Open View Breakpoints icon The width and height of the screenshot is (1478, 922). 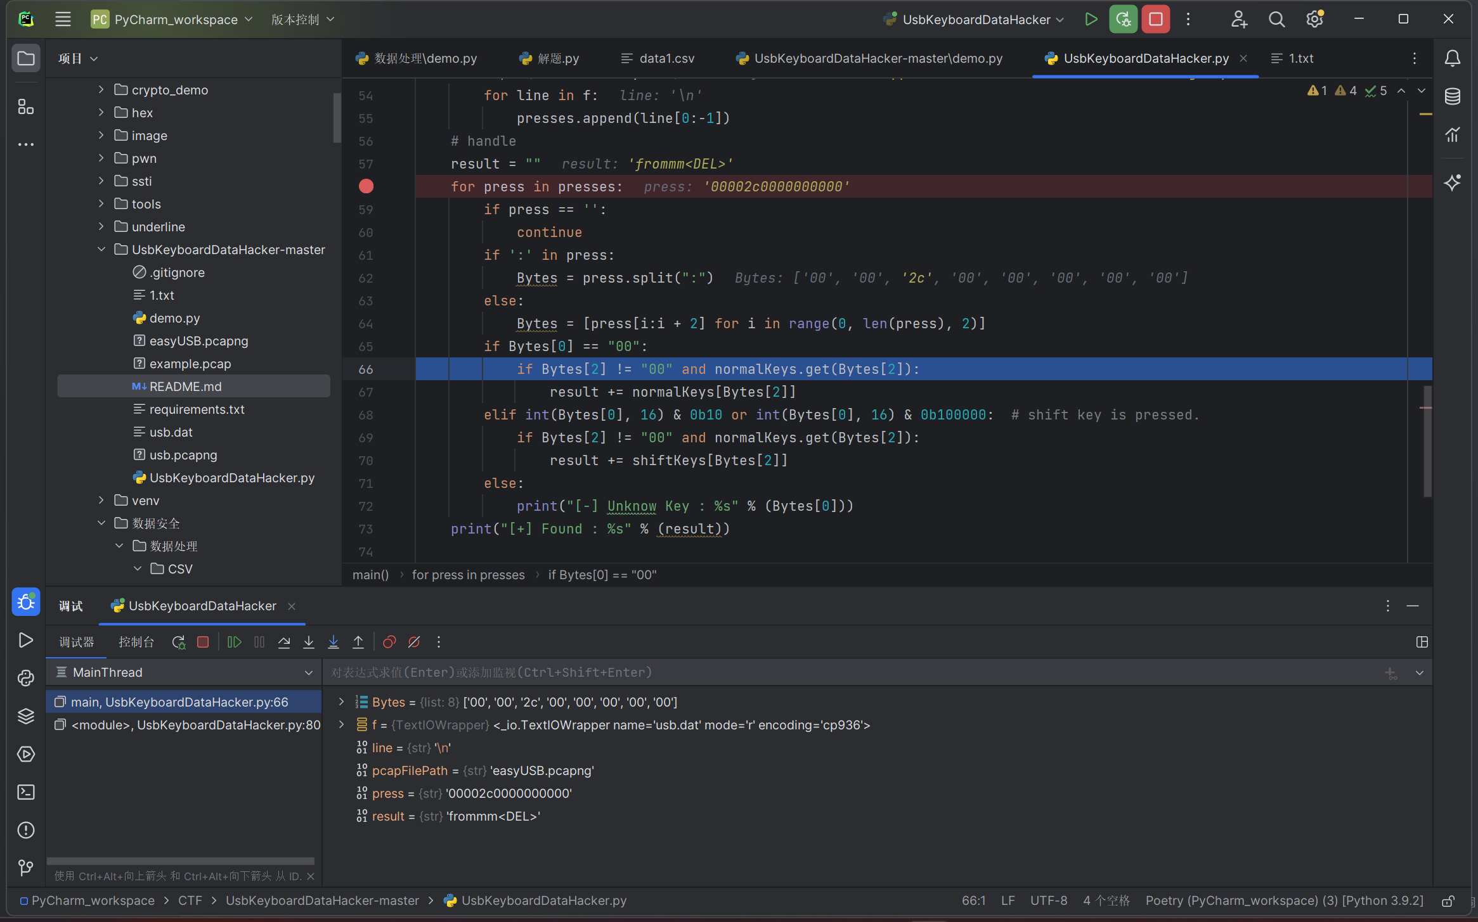pyautogui.click(x=389, y=642)
